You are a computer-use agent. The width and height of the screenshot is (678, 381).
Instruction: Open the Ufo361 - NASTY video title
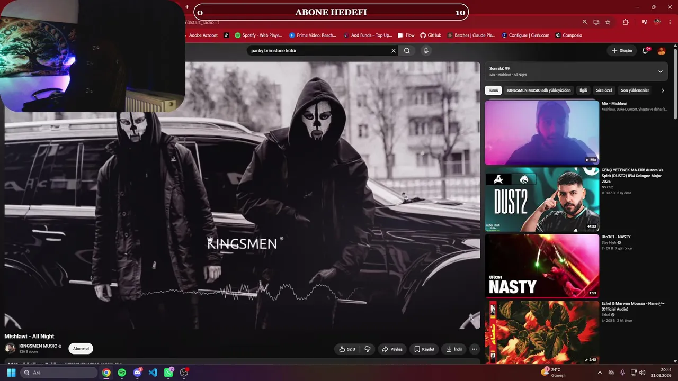click(616, 237)
